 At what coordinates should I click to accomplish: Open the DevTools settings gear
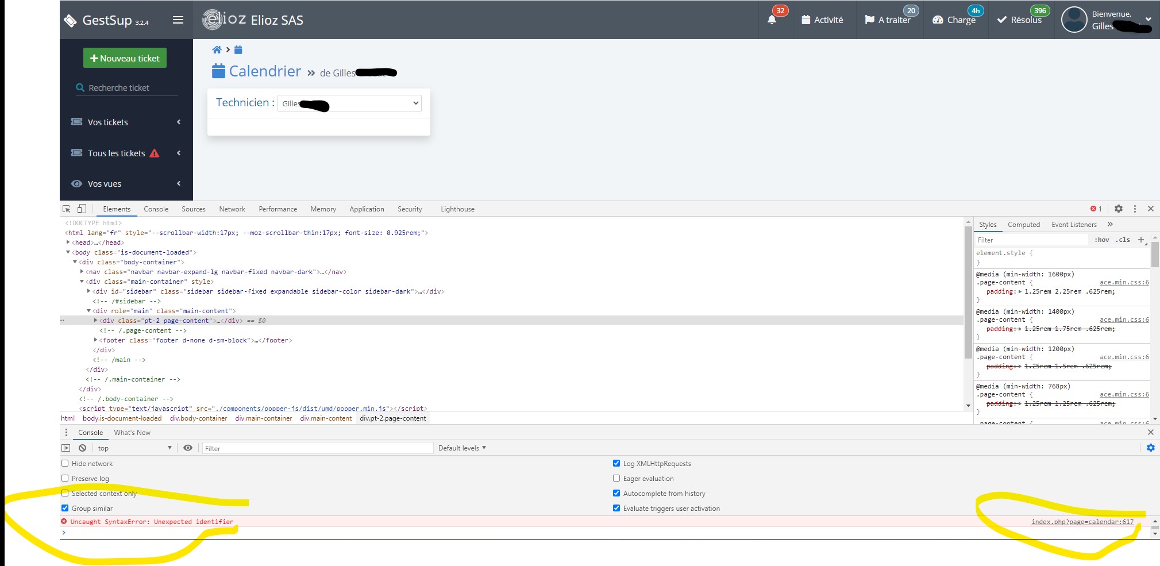[x=1119, y=209]
